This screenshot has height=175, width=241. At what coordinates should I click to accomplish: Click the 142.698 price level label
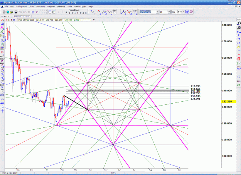(195, 86)
